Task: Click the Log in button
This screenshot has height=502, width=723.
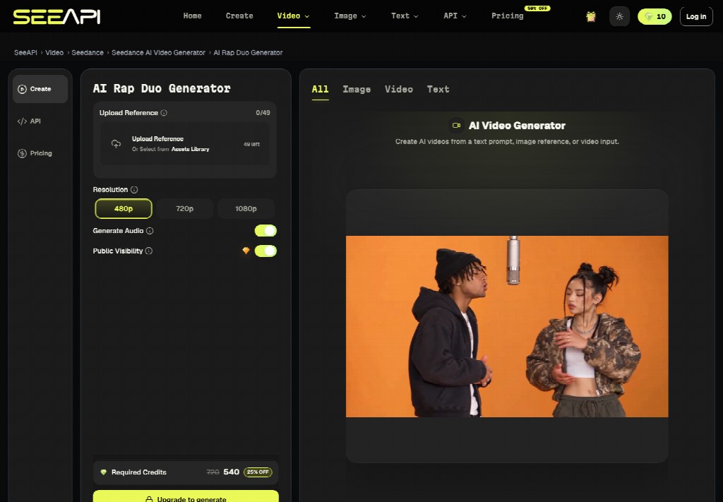Action: [x=695, y=17]
